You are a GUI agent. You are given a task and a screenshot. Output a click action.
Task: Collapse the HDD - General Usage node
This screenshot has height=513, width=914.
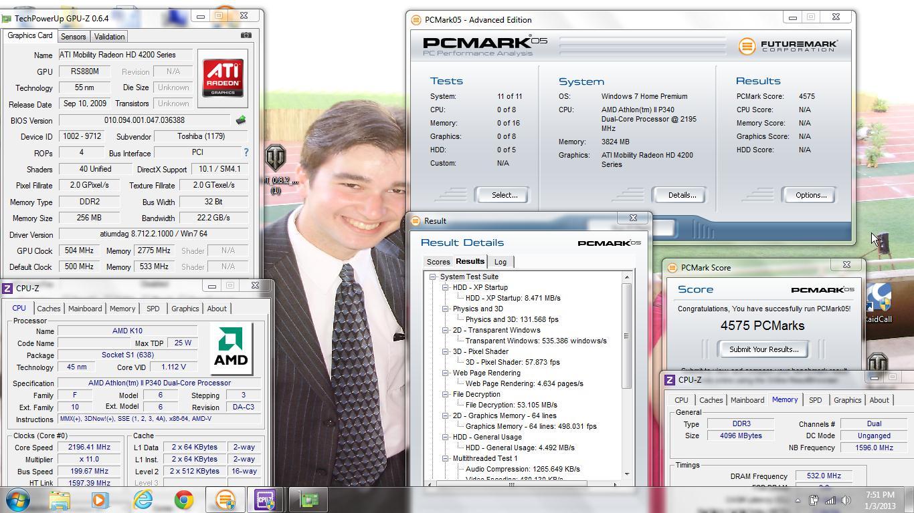click(x=445, y=437)
